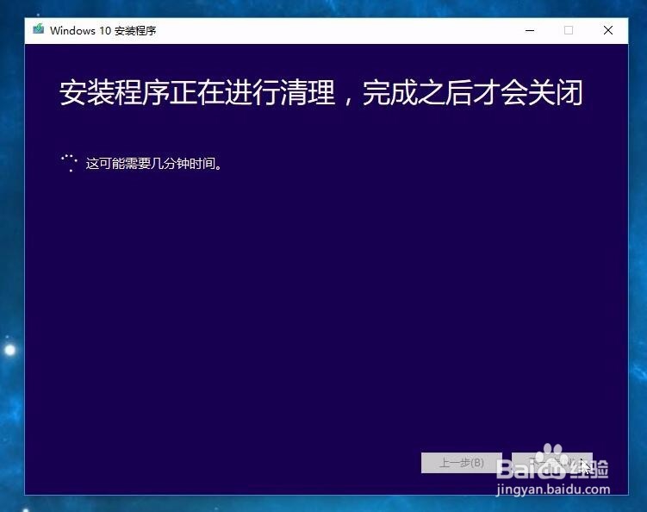The height and width of the screenshot is (512, 647).
Task: Click the 上一步(B) back button
Action: tap(461, 463)
